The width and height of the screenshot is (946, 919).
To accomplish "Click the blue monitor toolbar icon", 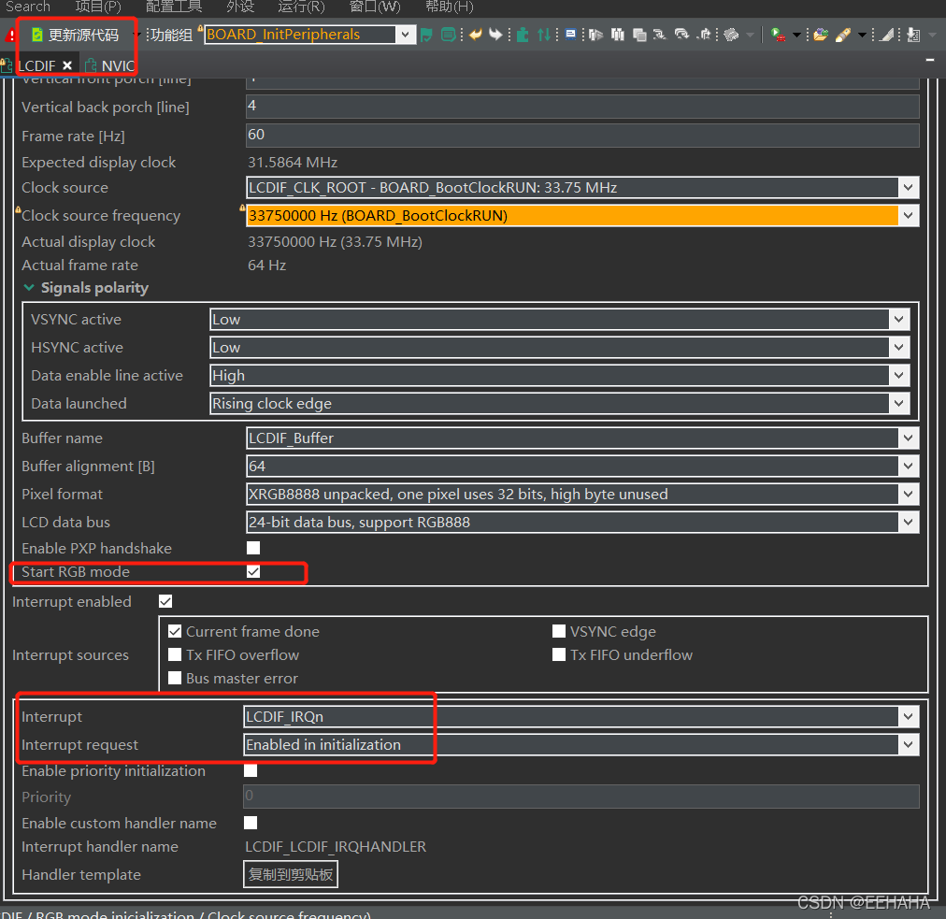I will 570,35.
